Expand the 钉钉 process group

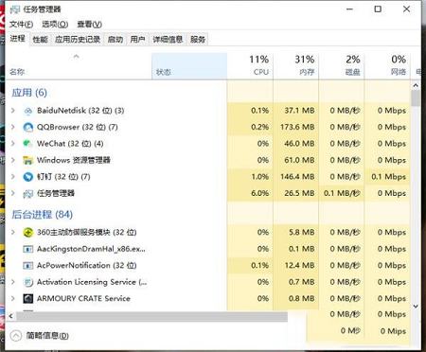[13, 177]
